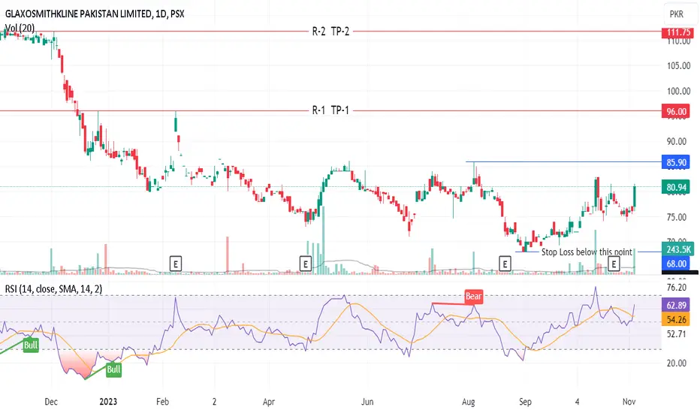Click the 96.00 red price label
This screenshot has width=700, height=413.
(x=676, y=111)
